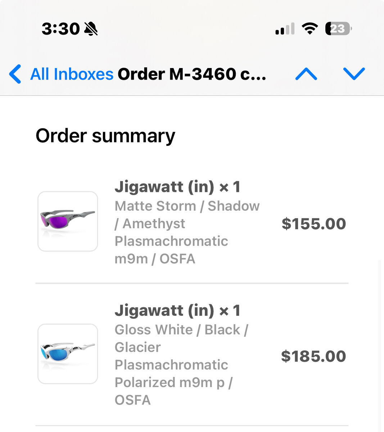This screenshot has height=432, width=384.
Task: Tap the Order M-3460 email subject
Action: click(192, 74)
